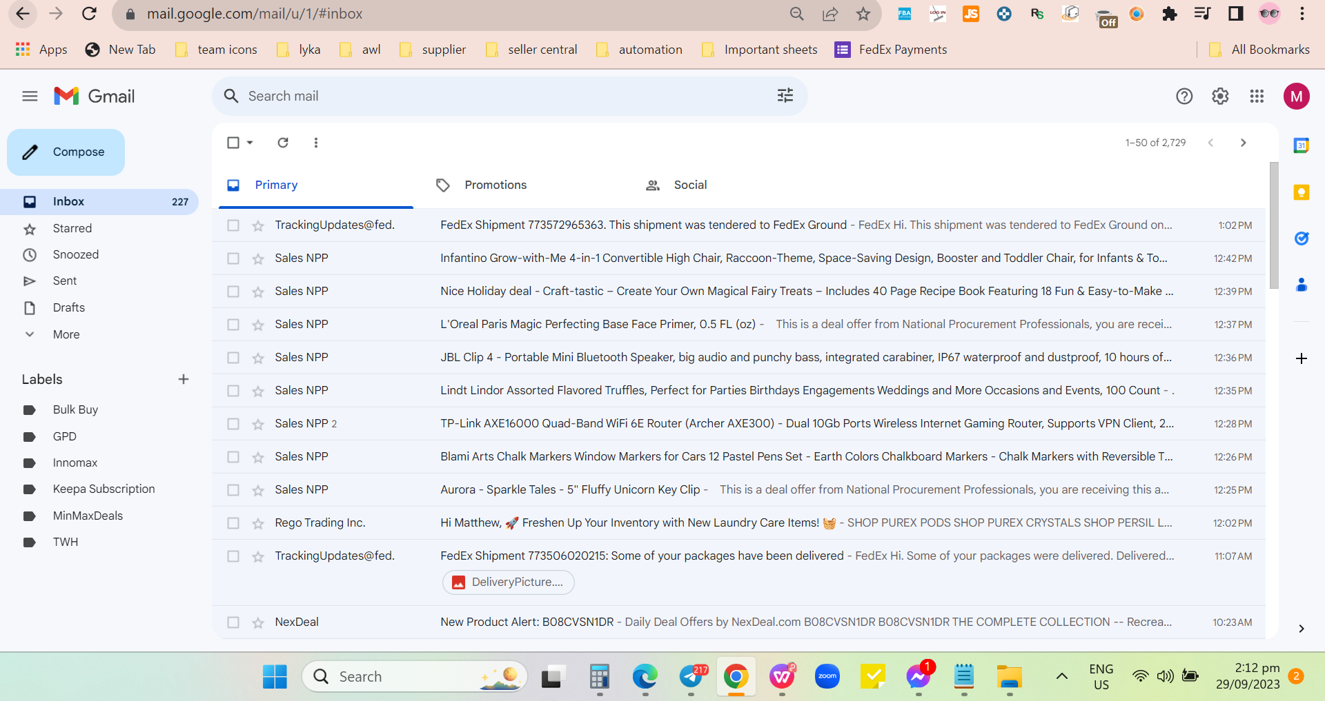This screenshot has width=1325, height=701.
Task: Switch to the Primary tab
Action: coord(316,185)
